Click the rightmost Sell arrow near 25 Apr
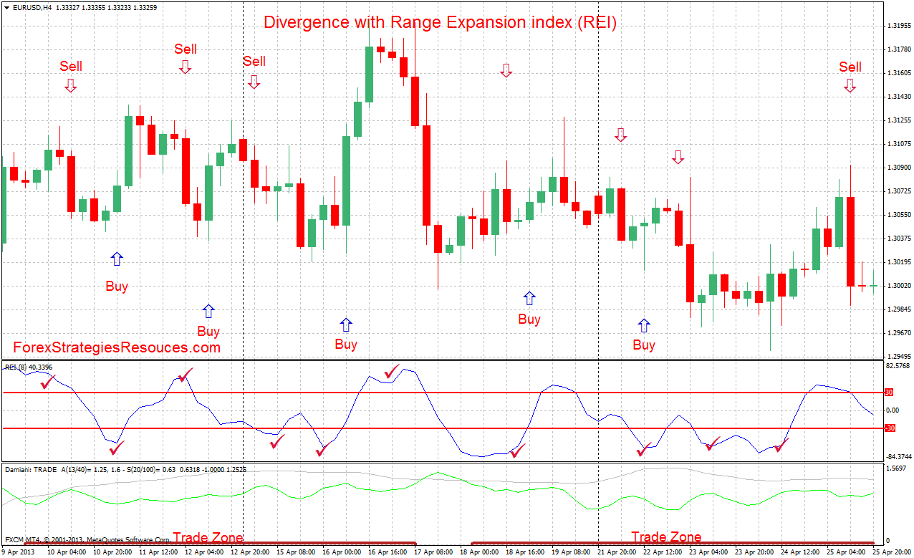 pos(850,85)
